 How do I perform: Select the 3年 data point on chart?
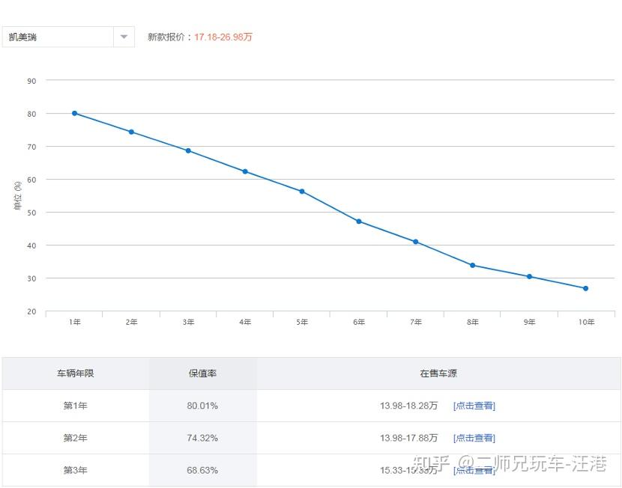tap(188, 151)
